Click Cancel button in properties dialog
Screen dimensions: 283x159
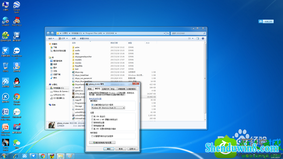pos(121,149)
